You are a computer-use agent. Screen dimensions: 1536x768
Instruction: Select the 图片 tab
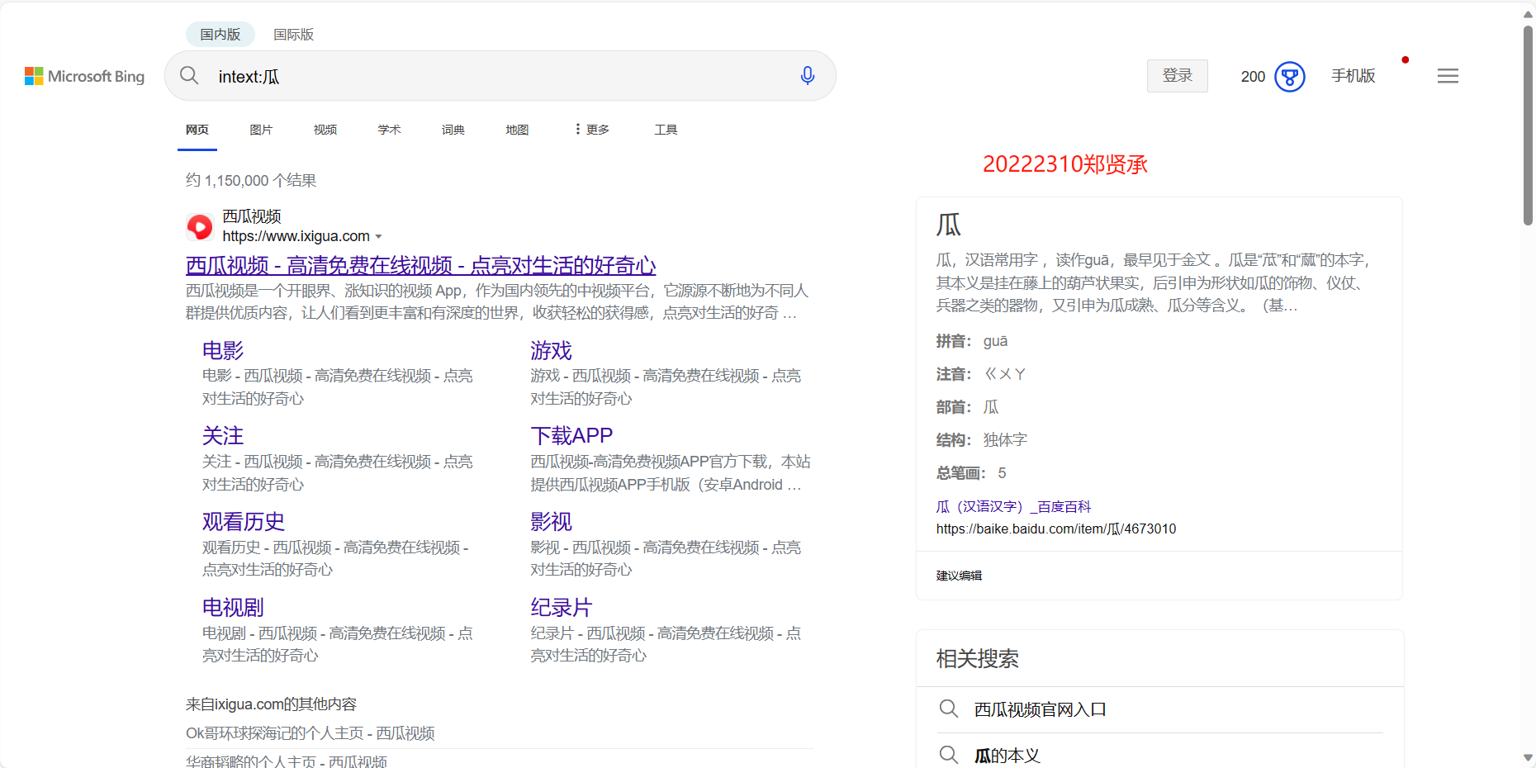coord(261,130)
